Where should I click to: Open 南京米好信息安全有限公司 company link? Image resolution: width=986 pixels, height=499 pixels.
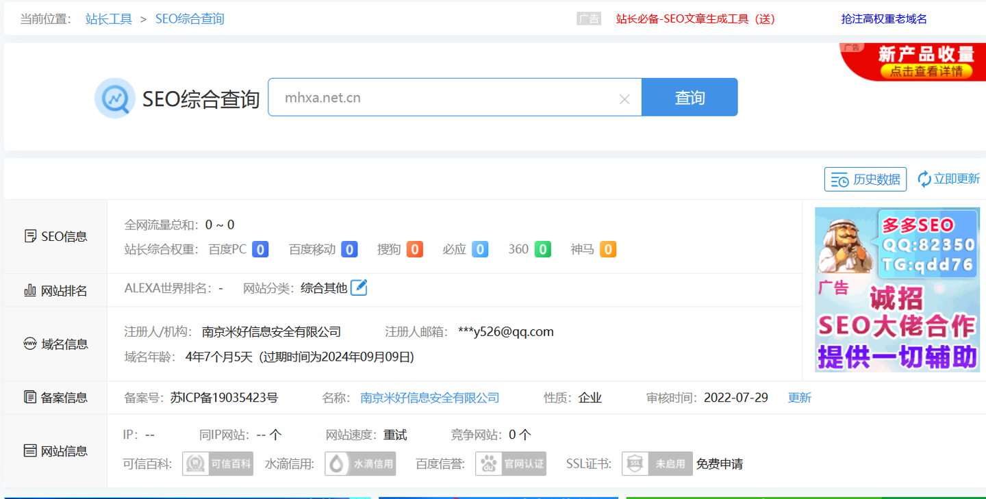coord(429,397)
